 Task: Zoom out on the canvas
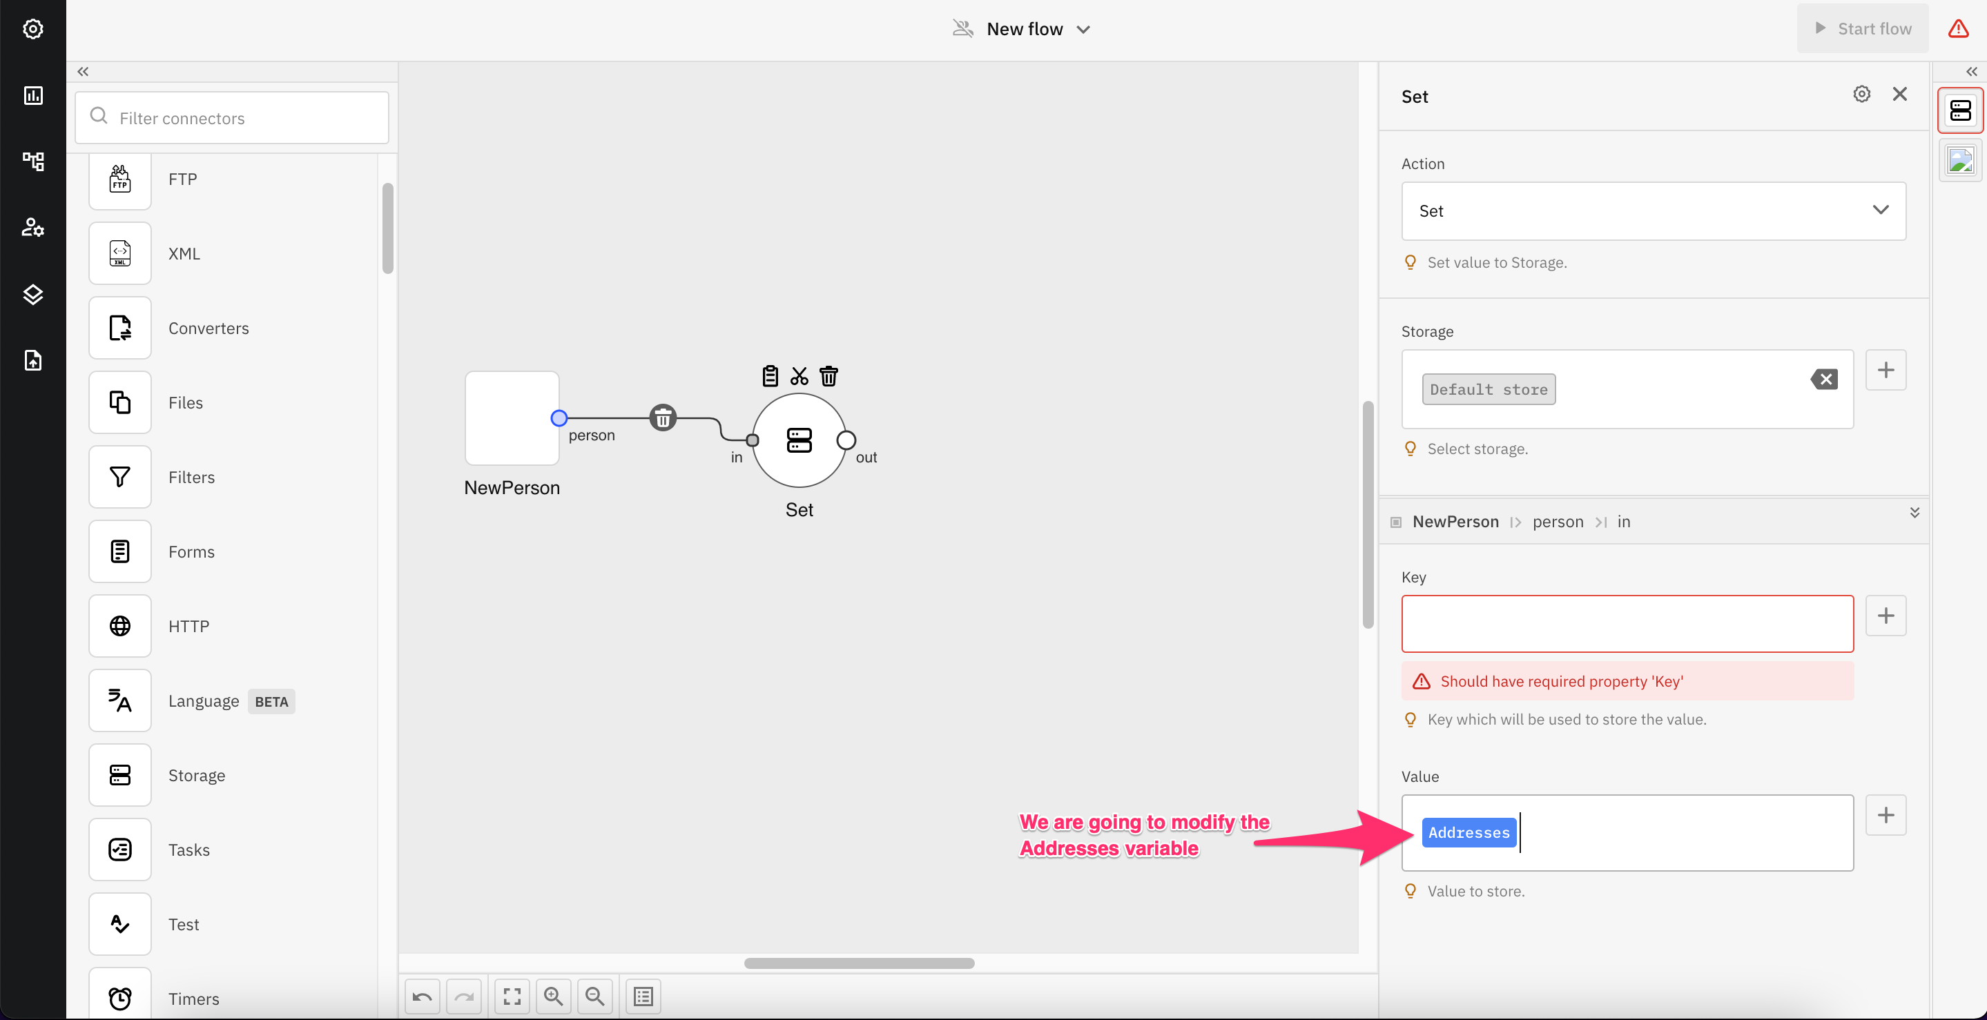(x=594, y=996)
